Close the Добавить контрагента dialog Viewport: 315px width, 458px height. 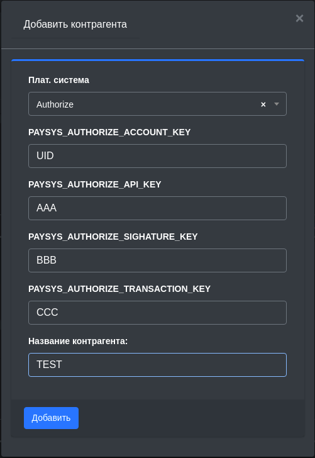[299, 18]
